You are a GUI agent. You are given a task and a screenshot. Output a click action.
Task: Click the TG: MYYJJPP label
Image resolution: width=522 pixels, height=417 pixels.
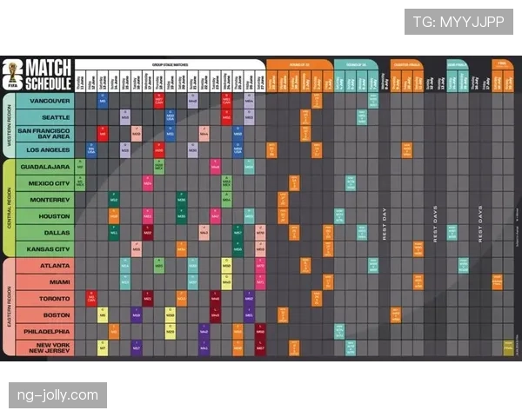458,22
